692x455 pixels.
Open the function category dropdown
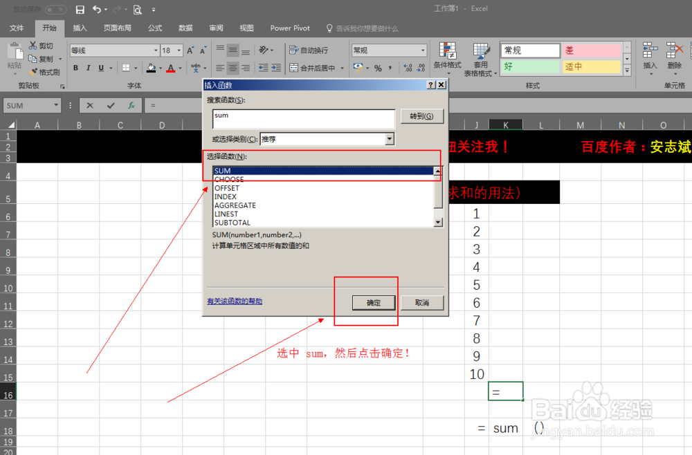point(389,139)
